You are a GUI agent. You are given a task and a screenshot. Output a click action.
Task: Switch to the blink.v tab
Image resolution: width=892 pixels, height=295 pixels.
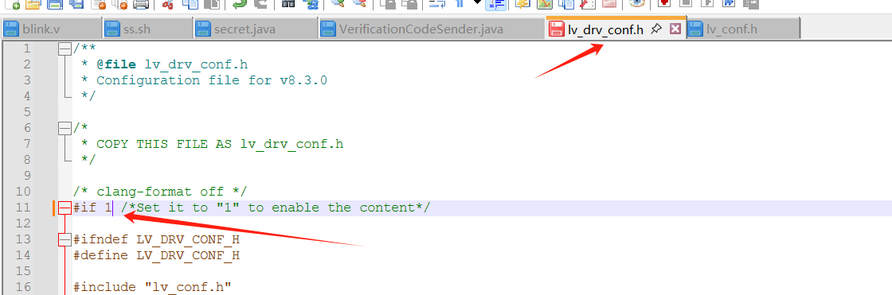[x=51, y=29]
